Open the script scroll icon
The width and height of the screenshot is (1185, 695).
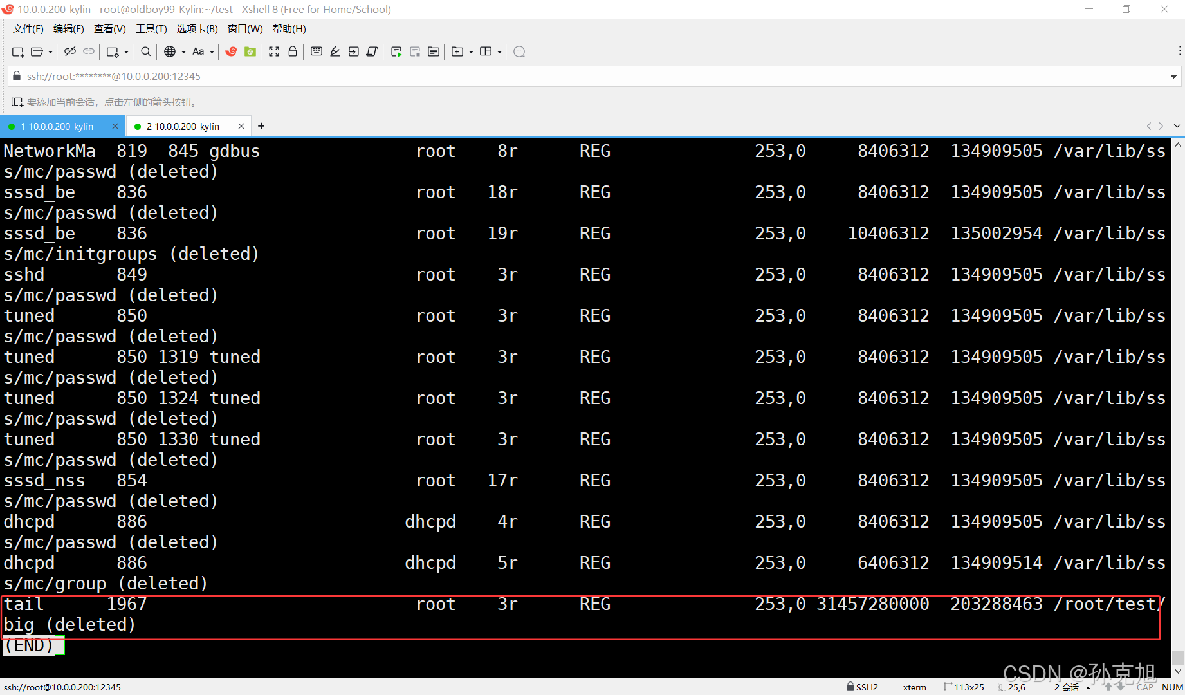(372, 51)
